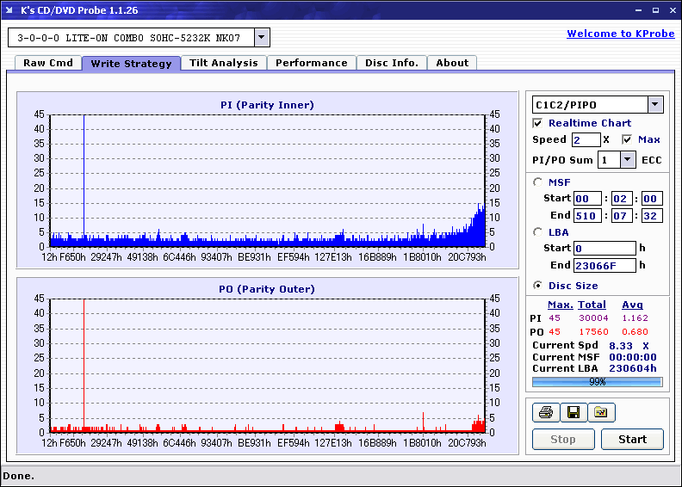Switch to the Raw Cmd tab
Screen dimensions: 682x487
point(48,63)
